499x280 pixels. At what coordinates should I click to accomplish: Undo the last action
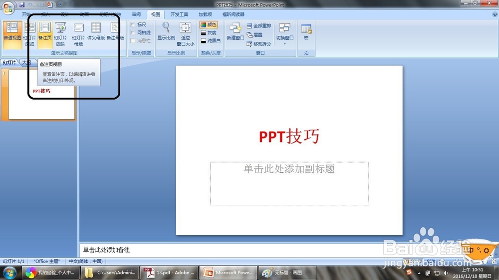(30, 5)
